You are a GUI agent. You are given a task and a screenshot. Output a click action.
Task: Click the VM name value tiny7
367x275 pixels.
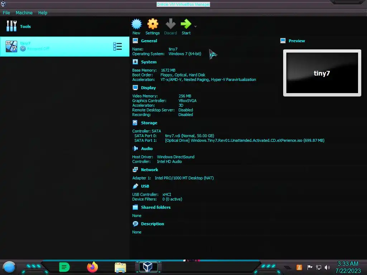pyautogui.click(x=173, y=49)
